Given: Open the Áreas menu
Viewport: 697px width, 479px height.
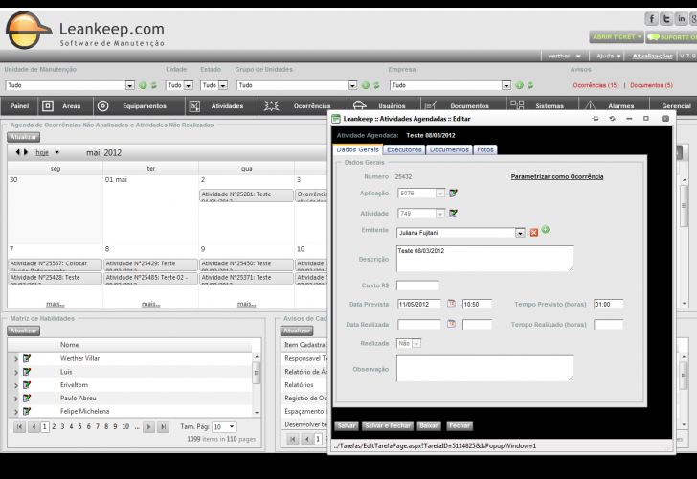Looking at the screenshot, I should coord(65,105).
